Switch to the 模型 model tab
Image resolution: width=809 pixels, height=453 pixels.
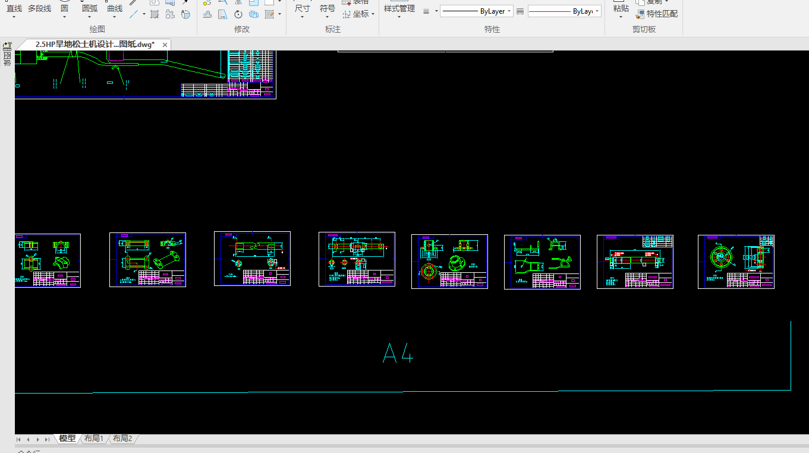point(67,439)
